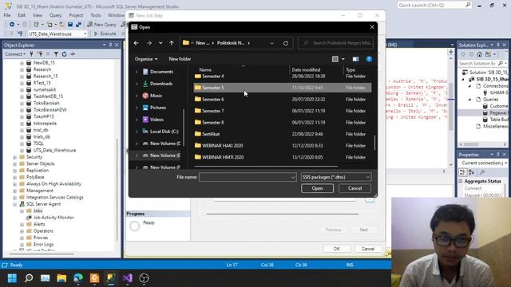Click Cancel in New Job Step window

click(367, 249)
